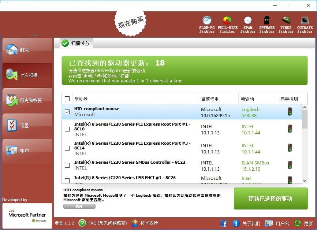Check PCI Express Root Port #1 checkbox

click(67, 129)
